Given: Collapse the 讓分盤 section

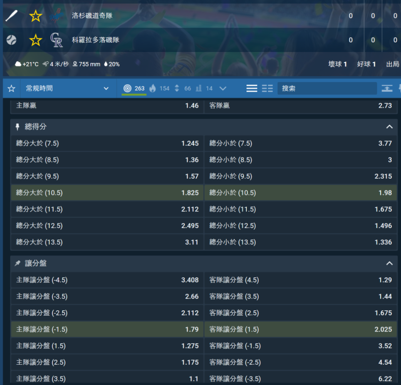Looking at the screenshot, I should tap(389, 263).
